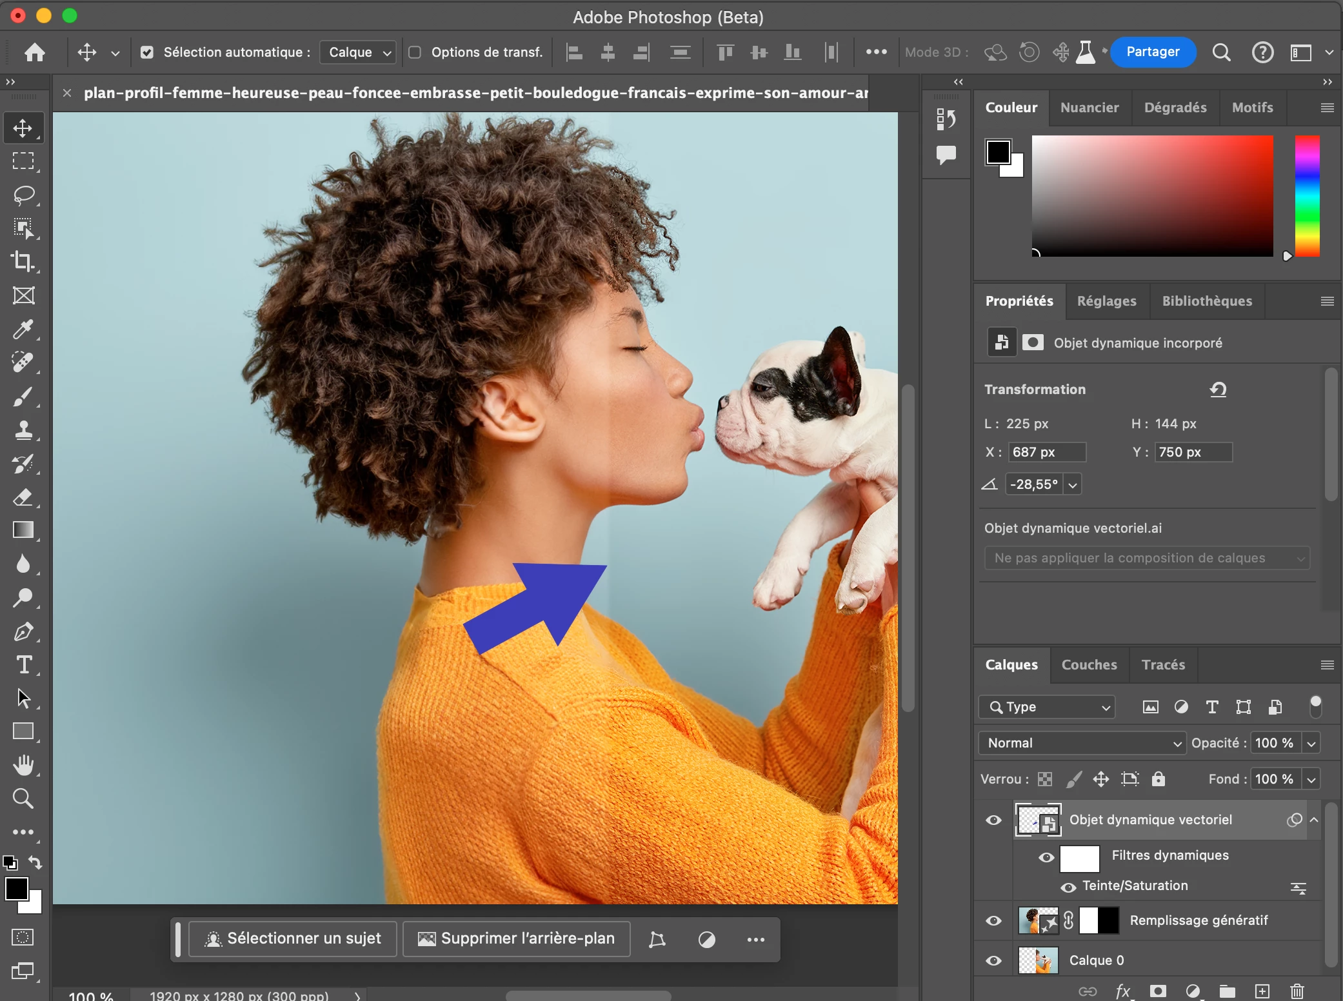Hide the Calque 0 layer
The width and height of the screenshot is (1343, 1001).
[993, 960]
